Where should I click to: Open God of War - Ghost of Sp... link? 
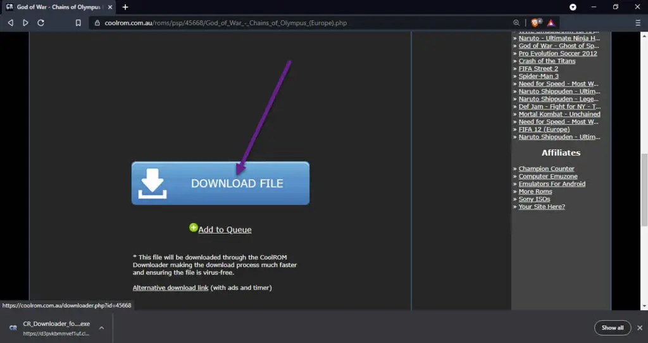click(559, 46)
